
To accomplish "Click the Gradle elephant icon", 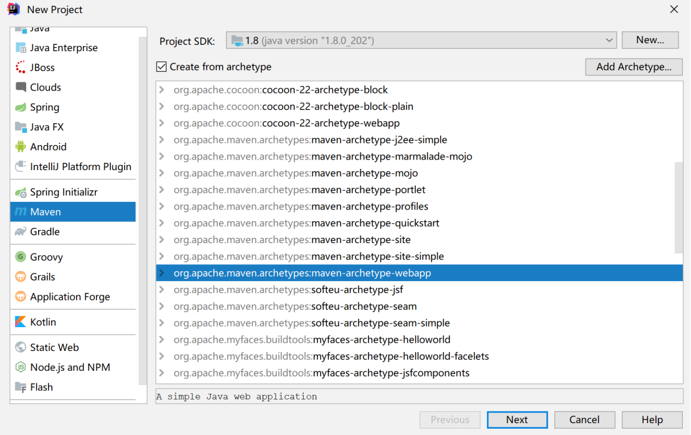I will [21, 232].
